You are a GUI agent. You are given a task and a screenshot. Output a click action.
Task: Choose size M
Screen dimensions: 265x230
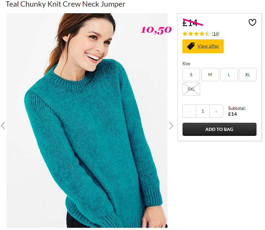coord(210,75)
